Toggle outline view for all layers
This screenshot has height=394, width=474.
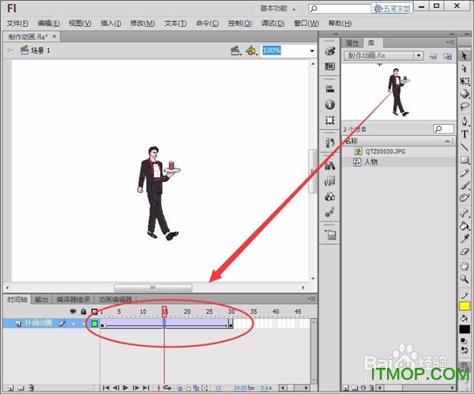[94, 312]
